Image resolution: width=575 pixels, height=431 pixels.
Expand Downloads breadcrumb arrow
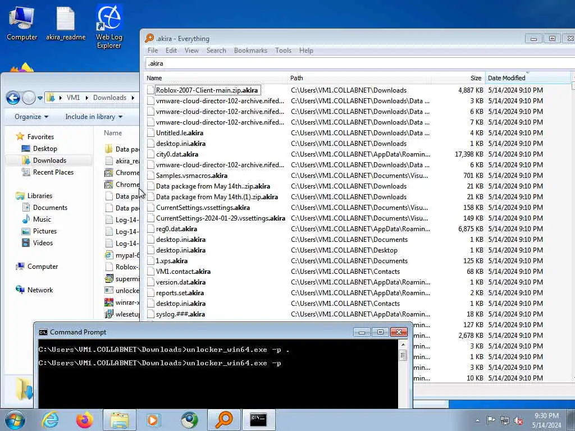[x=133, y=98]
